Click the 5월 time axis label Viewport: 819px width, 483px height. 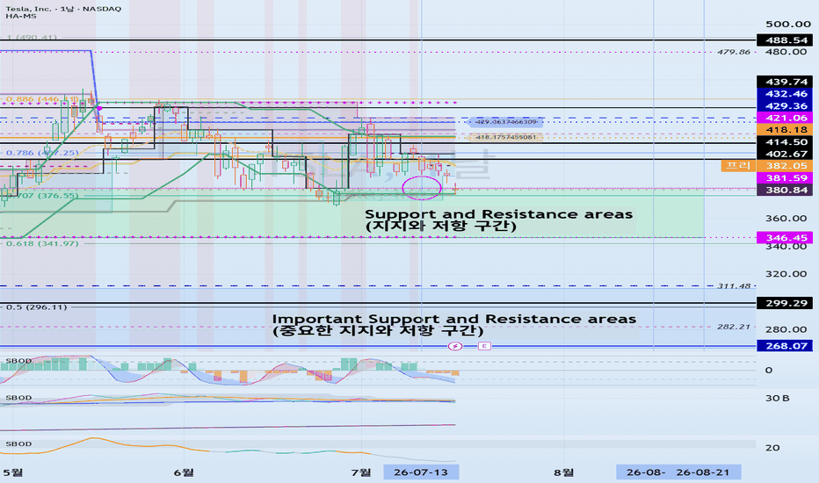pyautogui.click(x=12, y=472)
